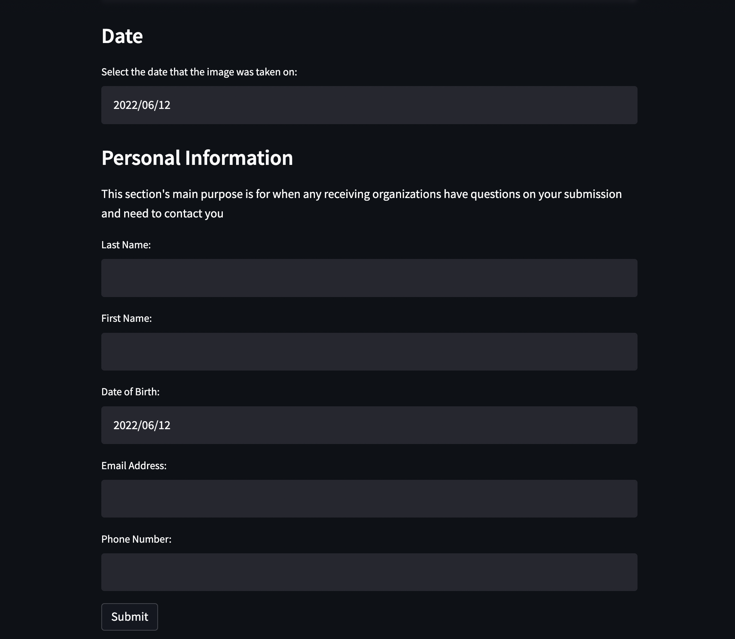Image resolution: width=735 pixels, height=639 pixels.
Task: Click the 'Phone Number:' label
Action: (x=136, y=539)
